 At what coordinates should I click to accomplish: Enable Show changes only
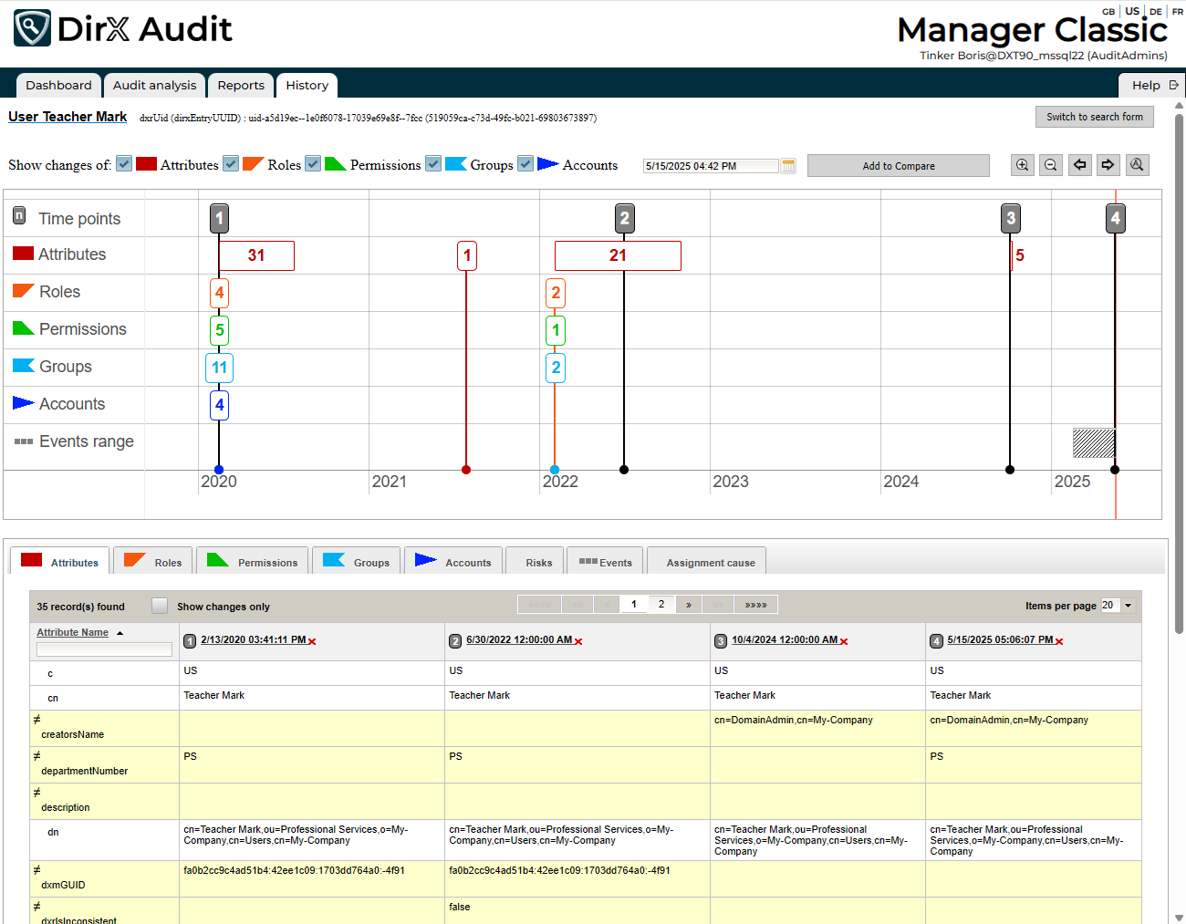tap(158, 605)
